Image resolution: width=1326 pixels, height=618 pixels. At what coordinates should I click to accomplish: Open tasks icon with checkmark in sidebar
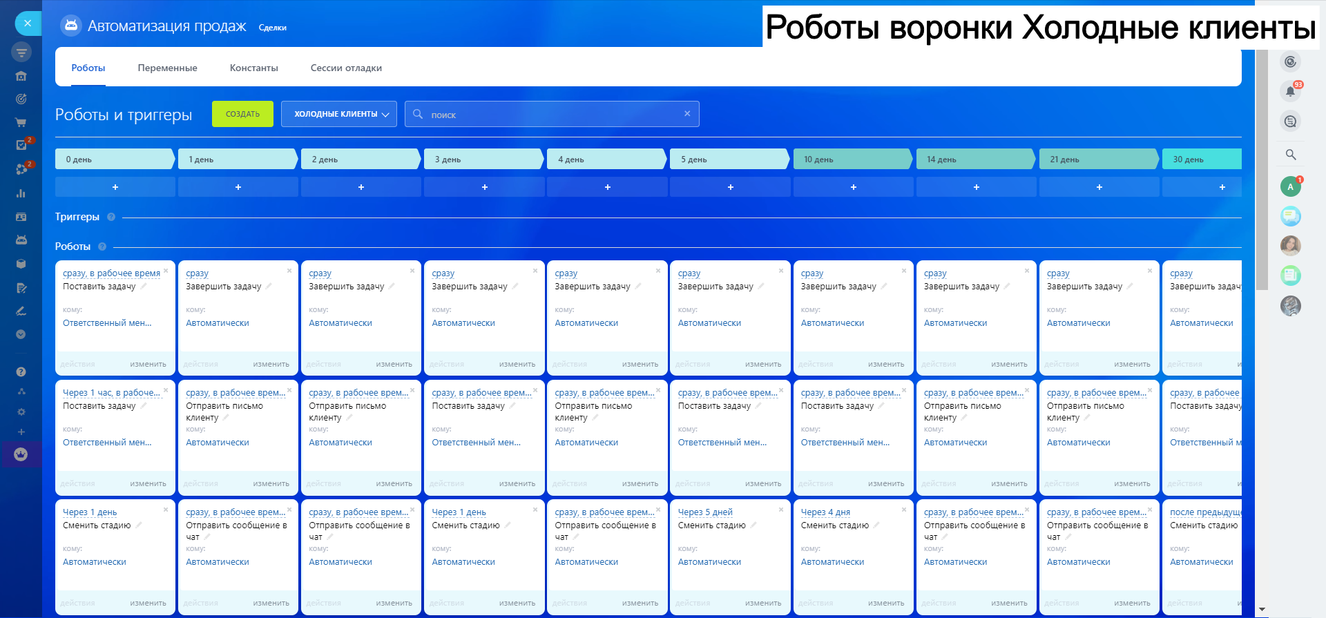click(x=21, y=145)
